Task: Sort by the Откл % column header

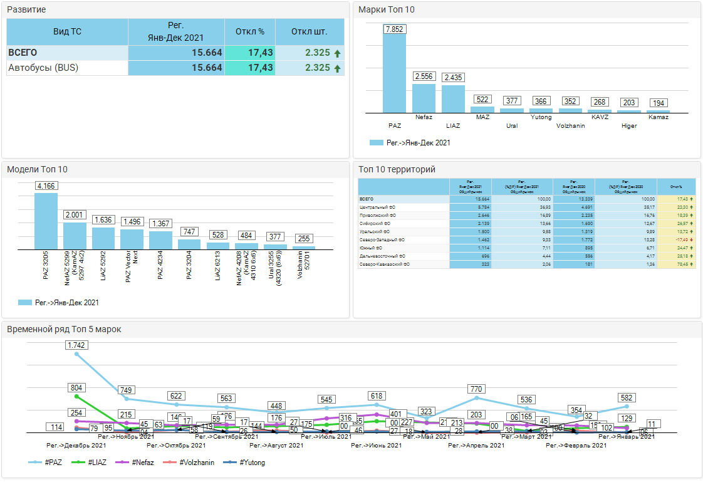Action: [250, 31]
